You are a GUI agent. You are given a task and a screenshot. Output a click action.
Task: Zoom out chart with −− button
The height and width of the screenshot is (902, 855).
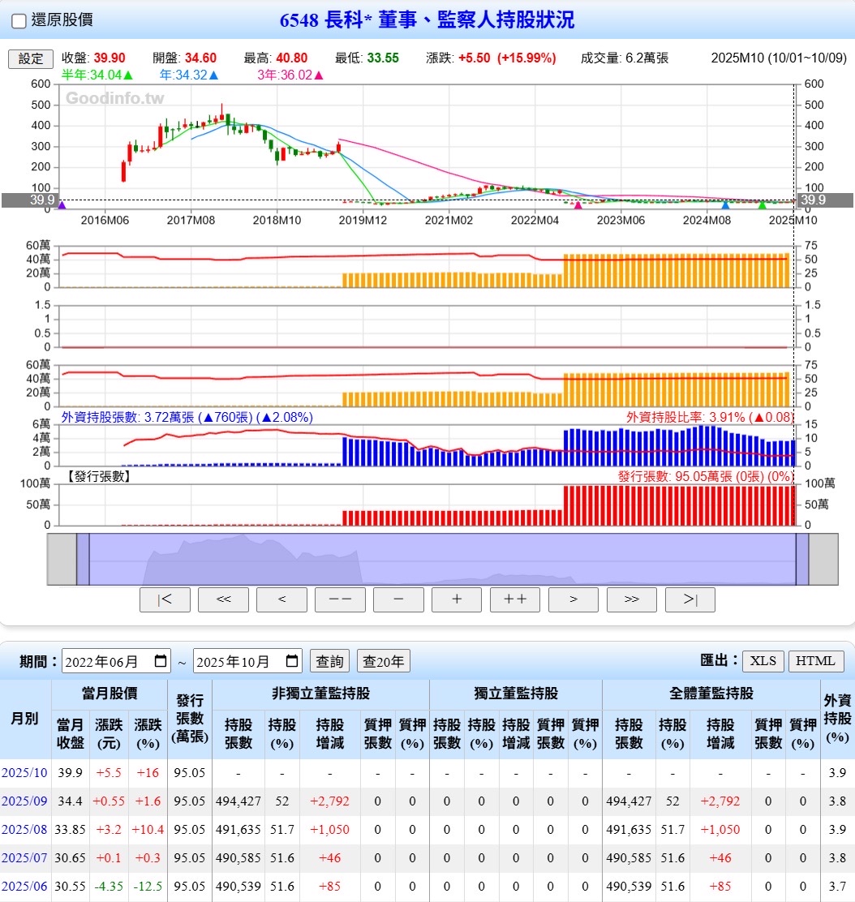(x=340, y=599)
